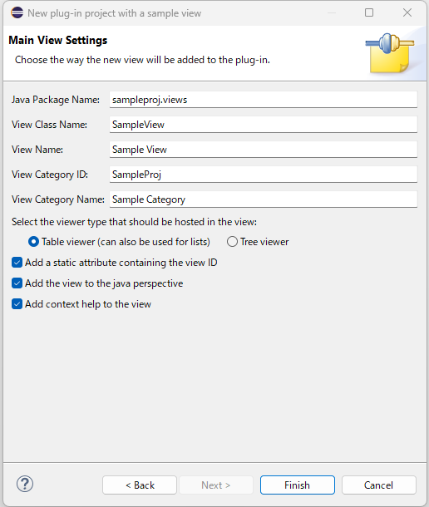Select the View Category ID field
This screenshot has width=429, height=507.
point(264,175)
